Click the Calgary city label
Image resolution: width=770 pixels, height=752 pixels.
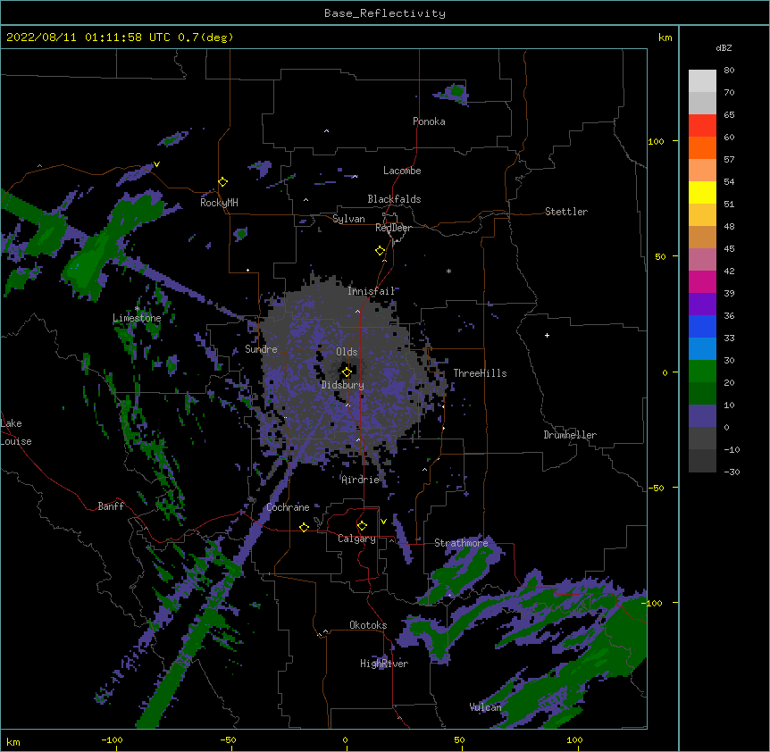point(357,539)
